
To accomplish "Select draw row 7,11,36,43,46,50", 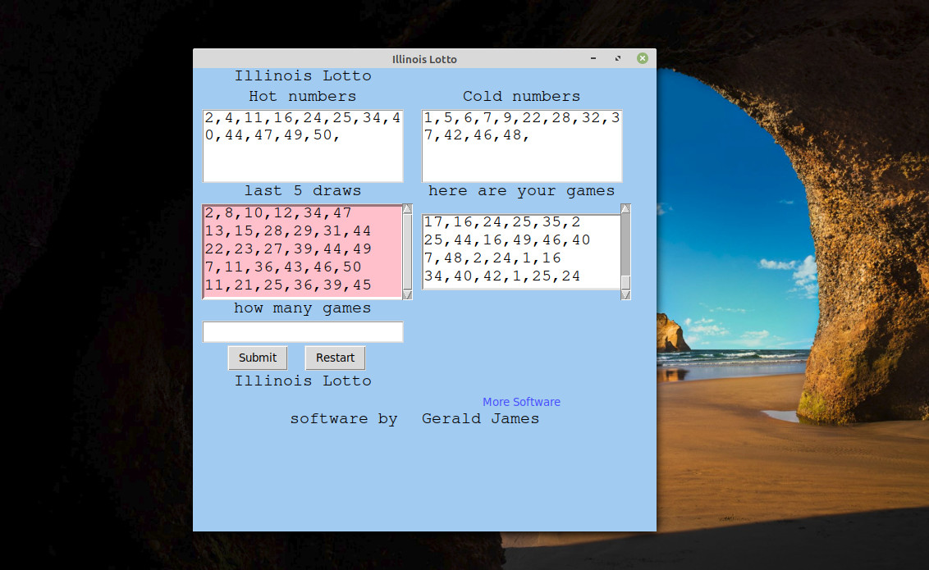I will [283, 267].
